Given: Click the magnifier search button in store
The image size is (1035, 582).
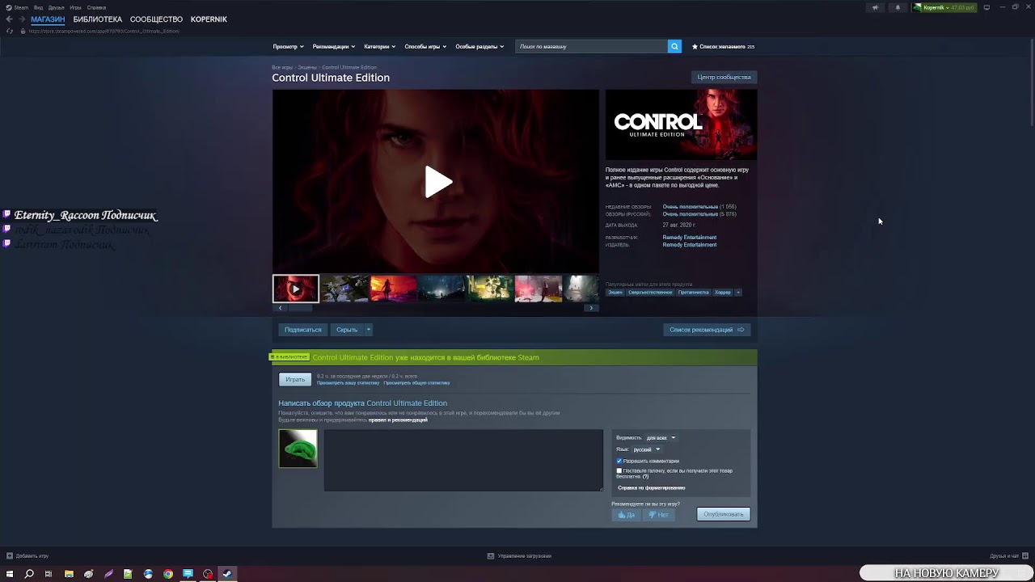Looking at the screenshot, I should click(674, 46).
